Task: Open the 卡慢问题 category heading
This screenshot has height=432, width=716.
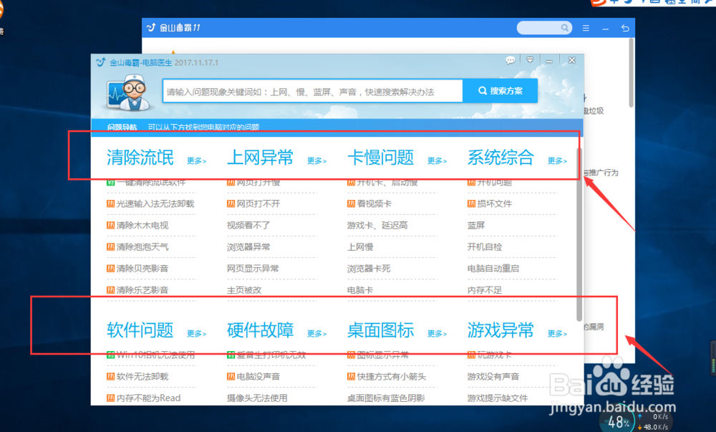Action: coord(380,158)
